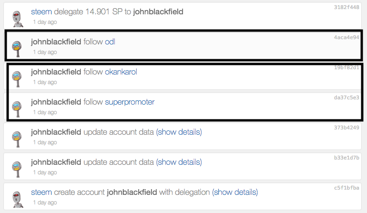Click avatar beside update account data 373b4249

point(18,138)
